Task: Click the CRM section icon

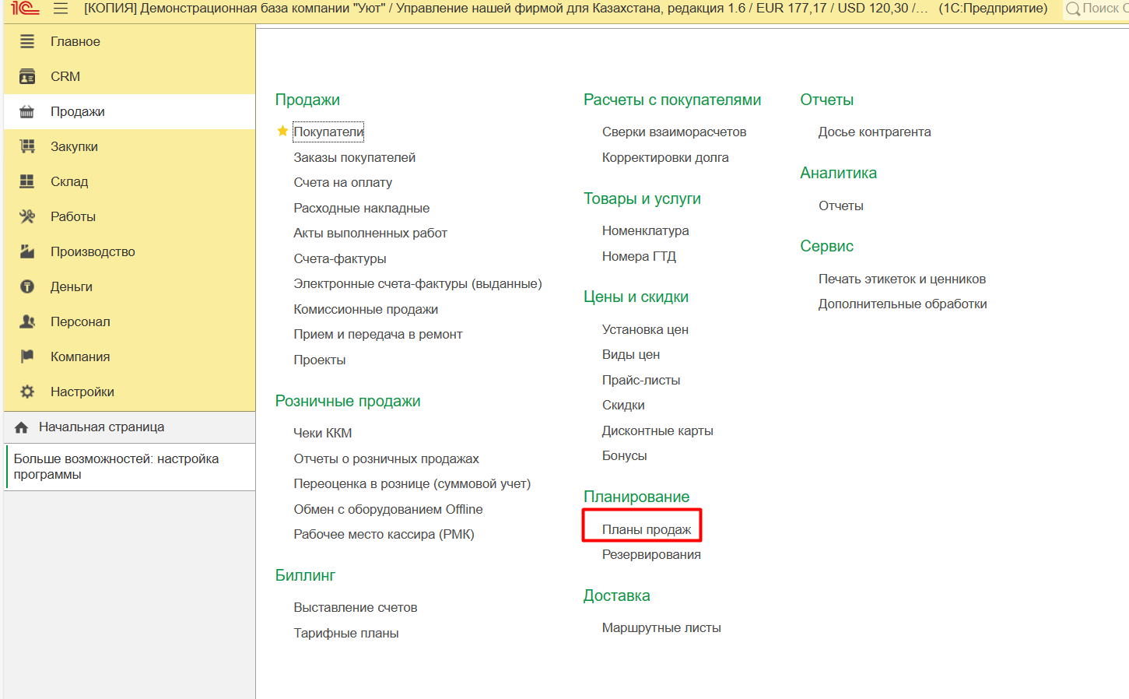Action: coord(27,76)
